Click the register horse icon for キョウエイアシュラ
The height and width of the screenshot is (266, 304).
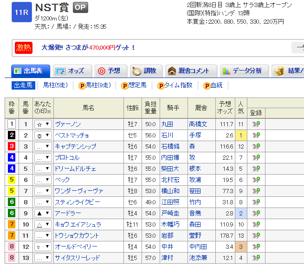pos(256,225)
